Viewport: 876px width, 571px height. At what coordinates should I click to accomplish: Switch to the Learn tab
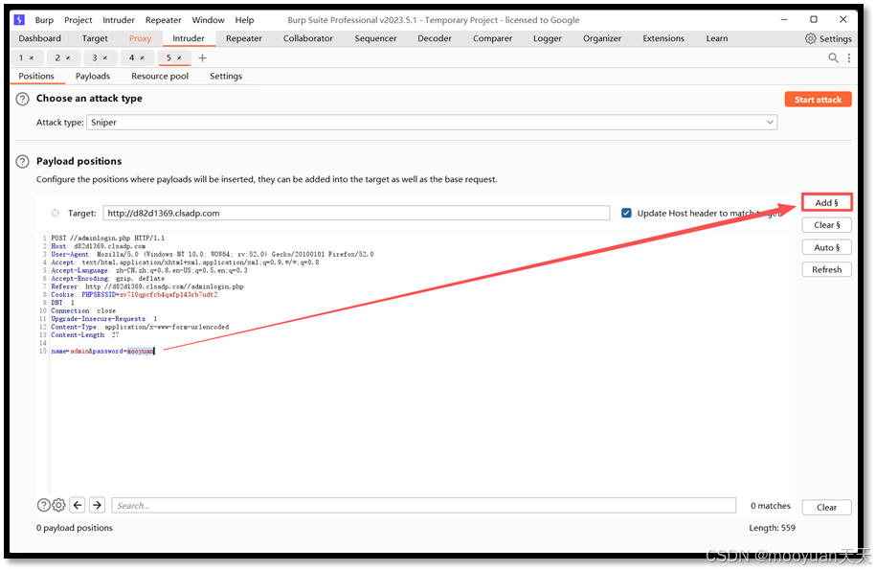[x=717, y=38]
